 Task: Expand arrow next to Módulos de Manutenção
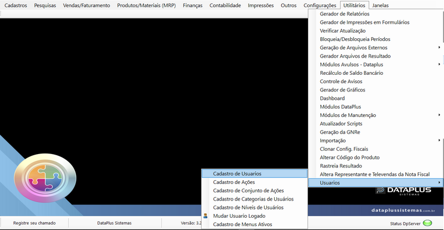coord(439,115)
